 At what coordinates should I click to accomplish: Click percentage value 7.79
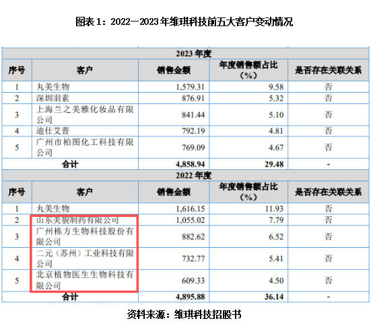(276, 220)
